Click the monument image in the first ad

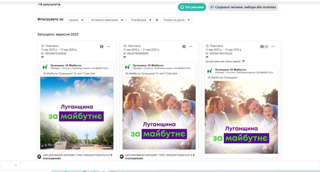point(77,113)
